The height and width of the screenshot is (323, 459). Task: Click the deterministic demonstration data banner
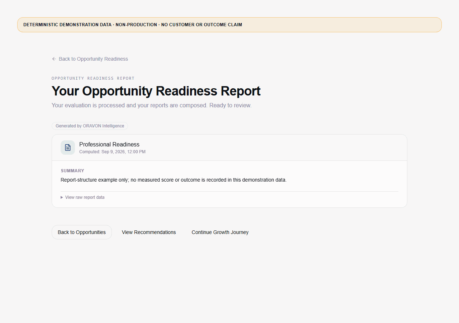point(229,25)
